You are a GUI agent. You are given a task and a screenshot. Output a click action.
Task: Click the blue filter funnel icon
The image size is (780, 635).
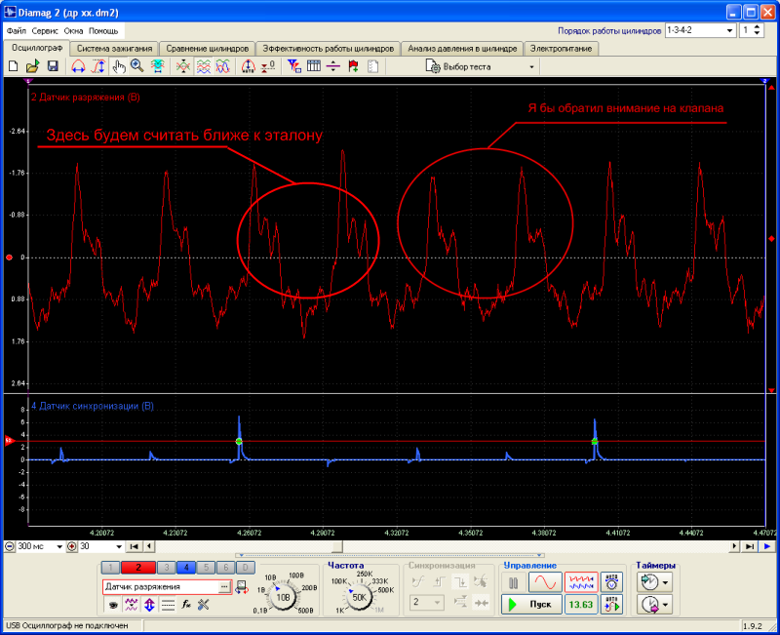pyautogui.click(x=294, y=66)
